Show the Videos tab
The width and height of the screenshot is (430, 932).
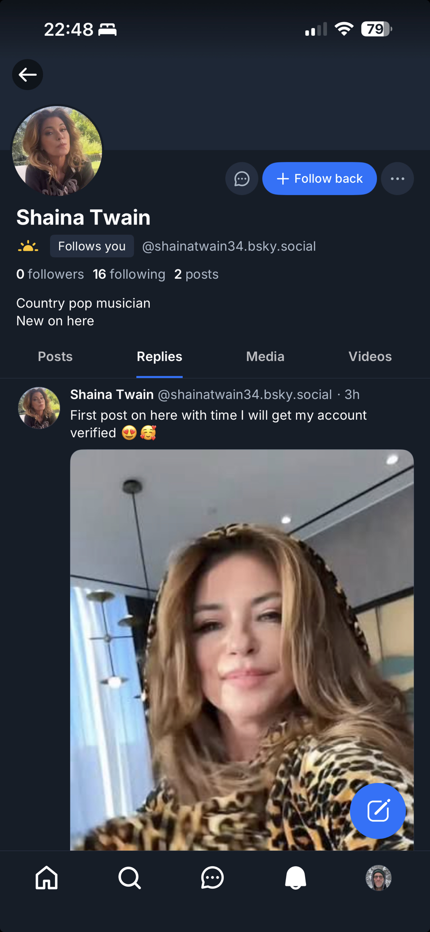370,356
